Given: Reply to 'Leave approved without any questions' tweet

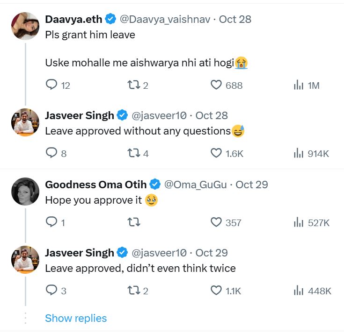Looking at the screenshot, I should [x=51, y=153].
